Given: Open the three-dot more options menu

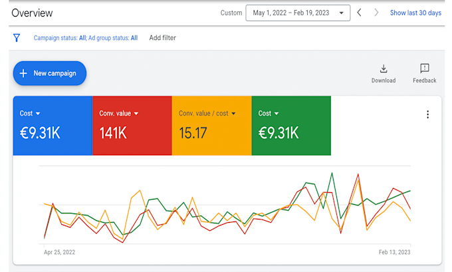Looking at the screenshot, I should [x=428, y=114].
